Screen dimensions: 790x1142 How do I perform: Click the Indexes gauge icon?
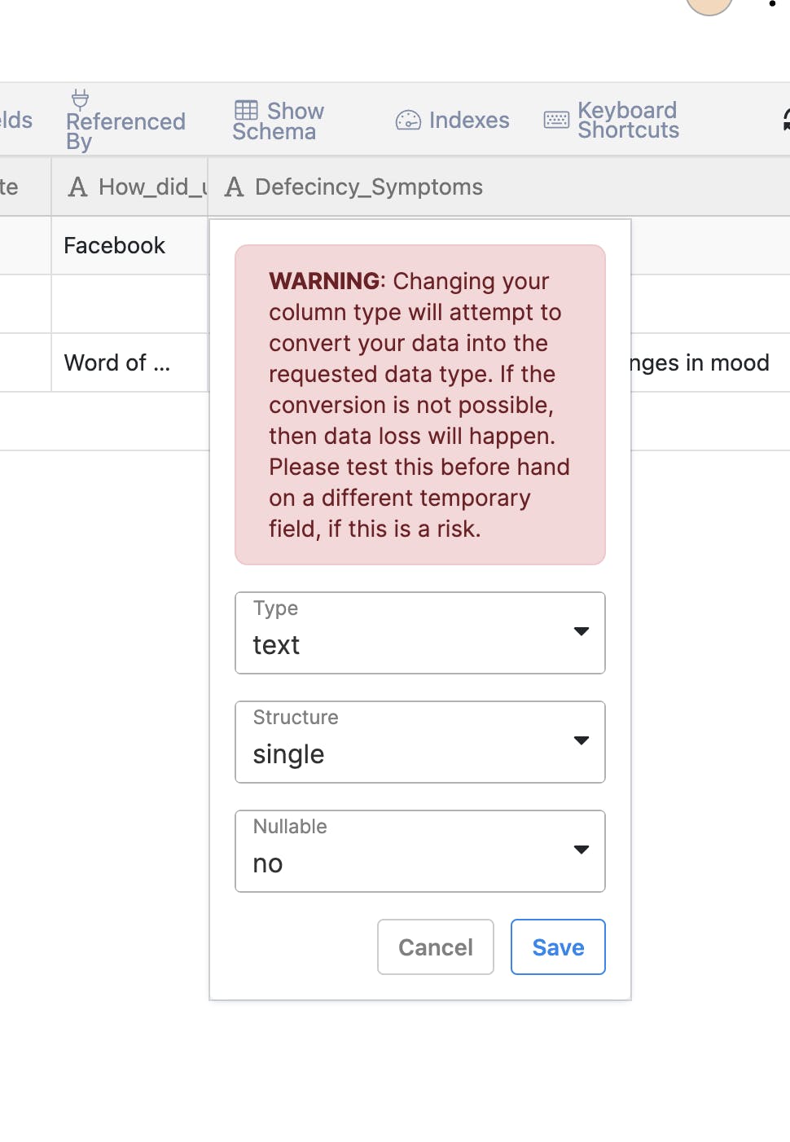408,121
